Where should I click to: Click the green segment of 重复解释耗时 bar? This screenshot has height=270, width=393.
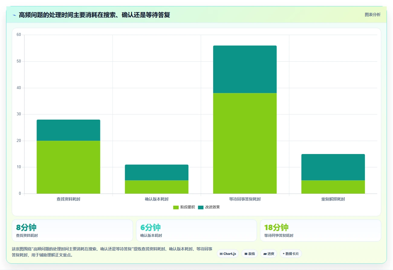point(333,187)
